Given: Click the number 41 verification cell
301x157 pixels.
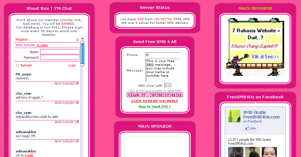Looking at the screenshot, I should tap(173, 95).
